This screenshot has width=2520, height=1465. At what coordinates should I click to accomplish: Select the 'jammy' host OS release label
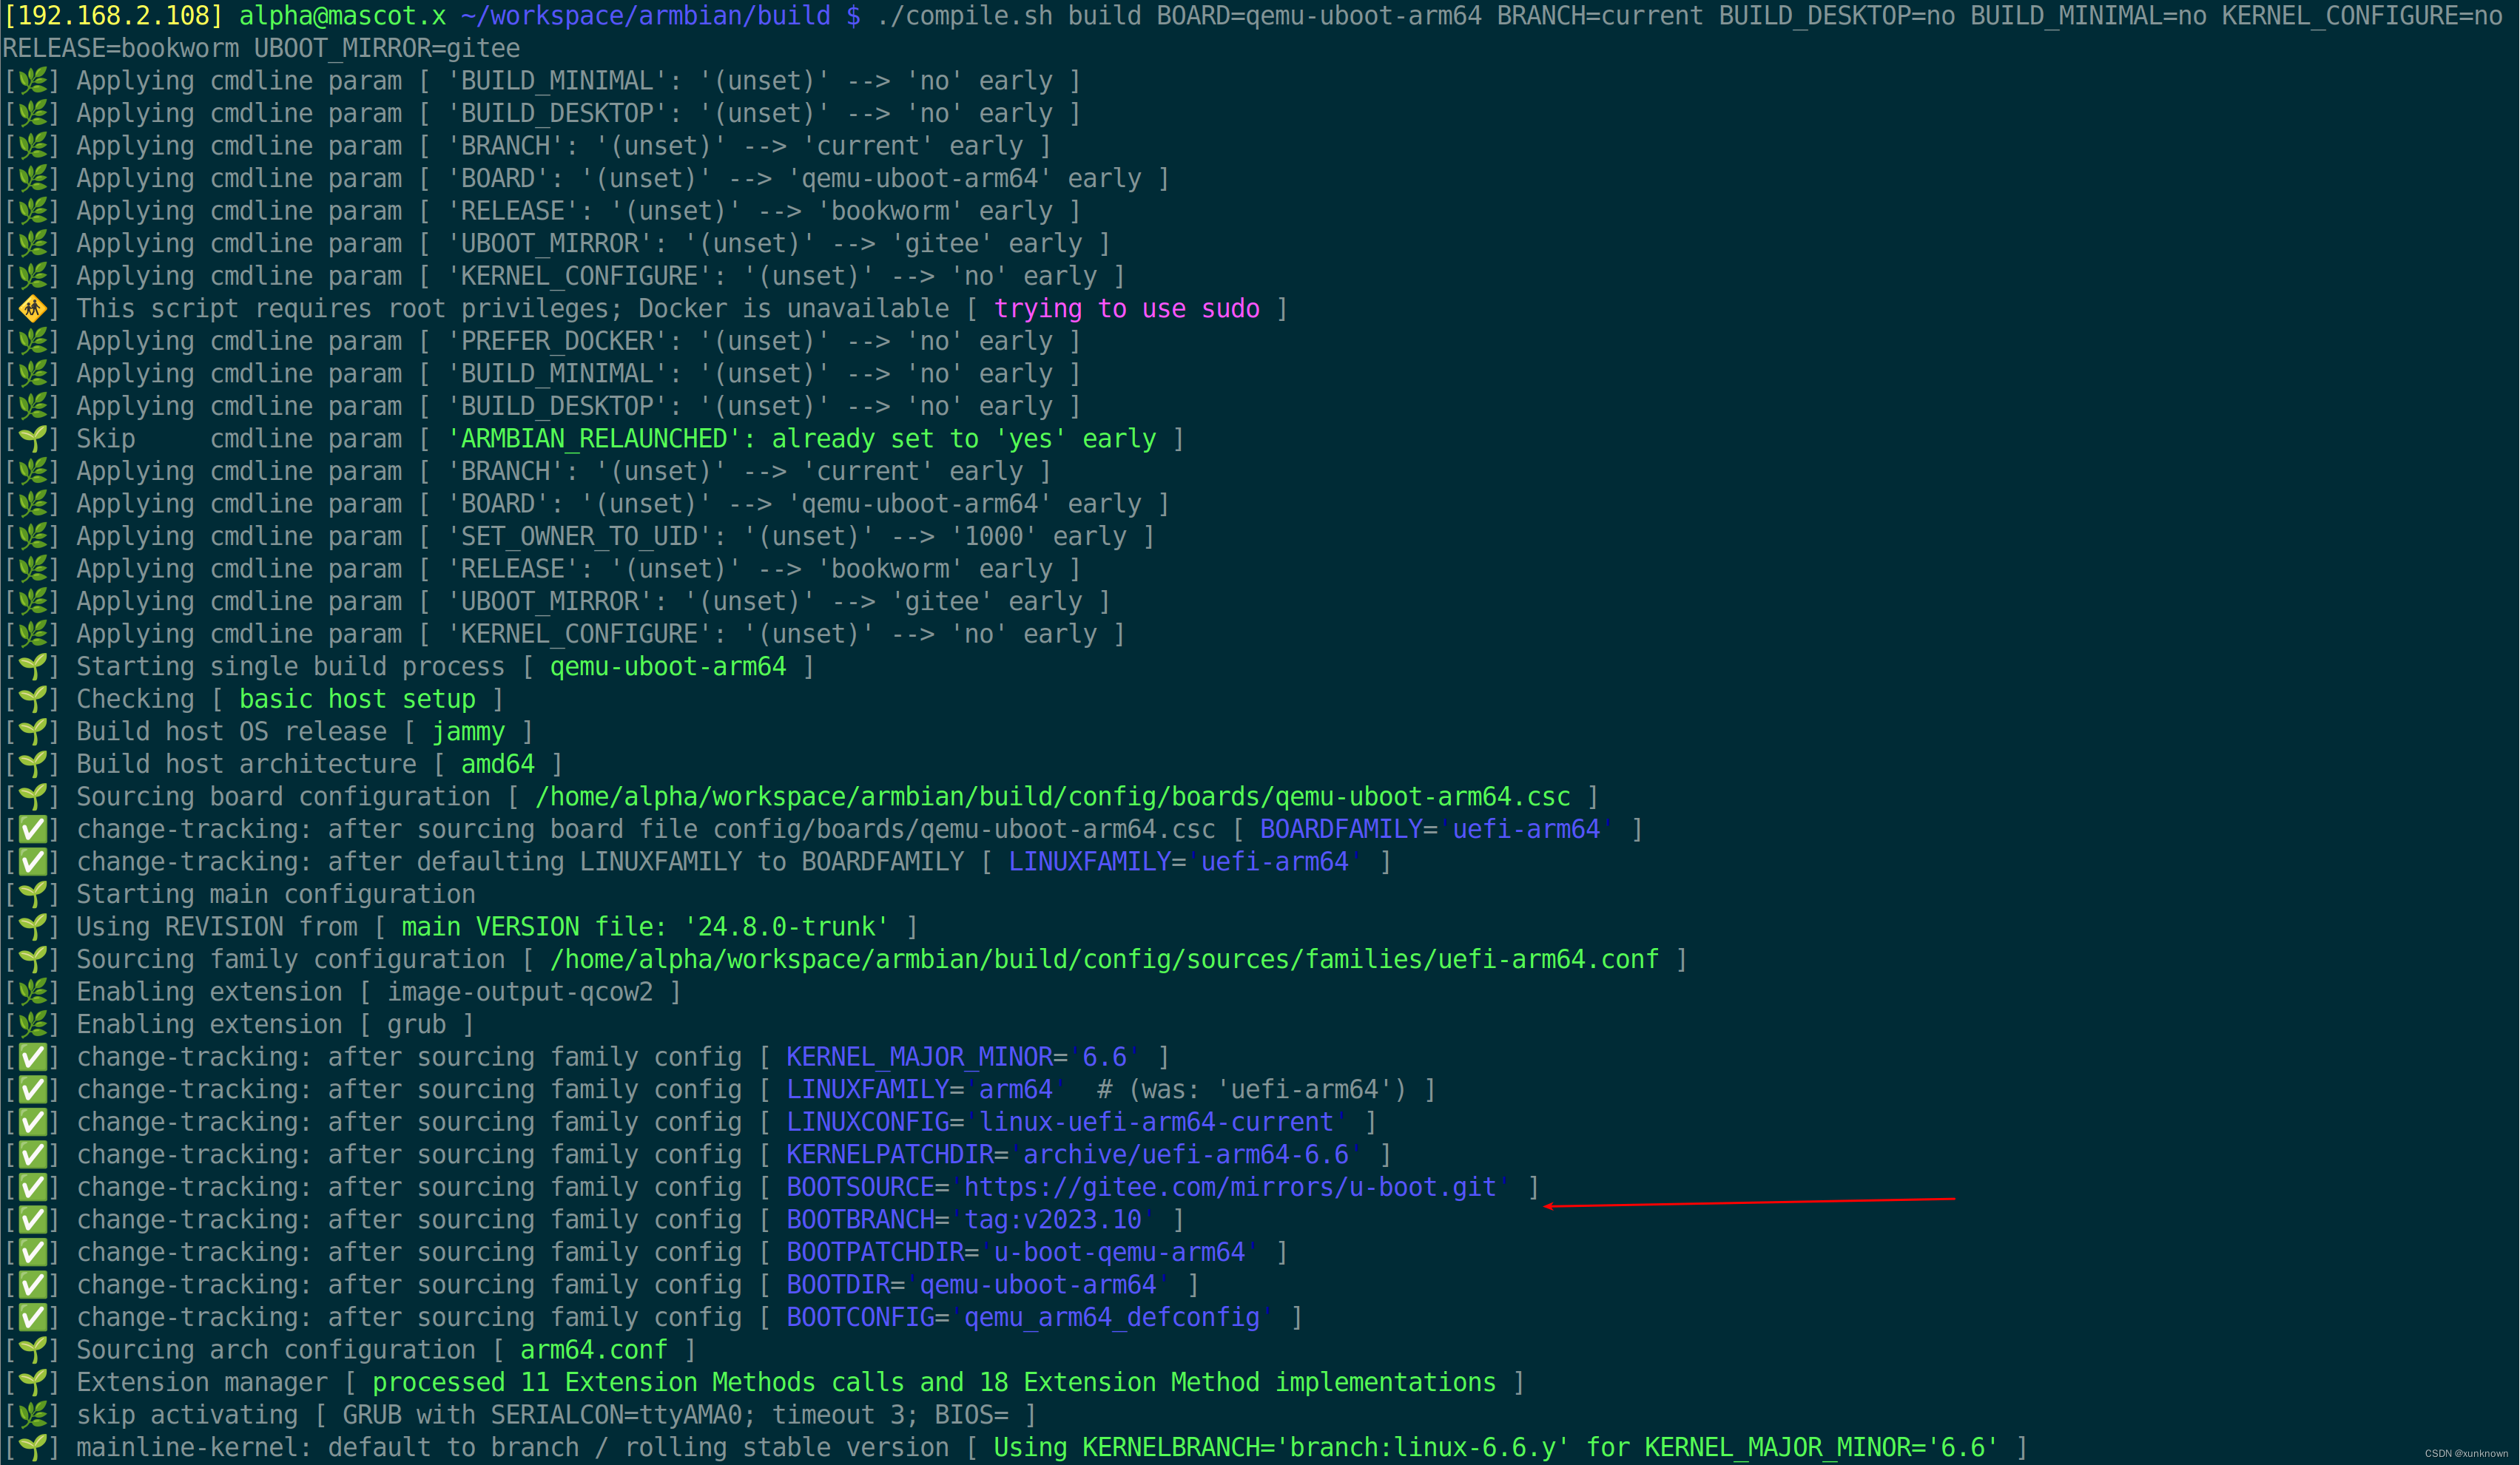468,731
